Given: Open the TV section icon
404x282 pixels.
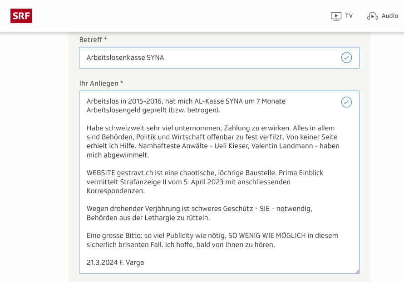Looking at the screenshot, I should pos(336,16).
